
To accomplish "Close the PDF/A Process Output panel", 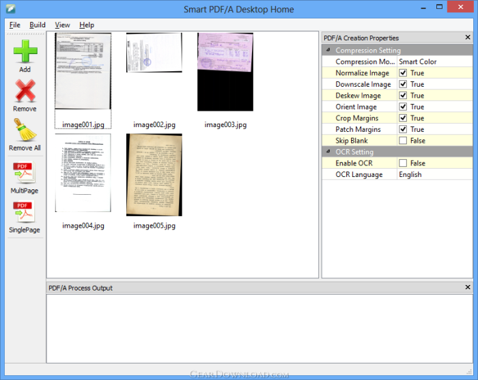I will [468, 287].
